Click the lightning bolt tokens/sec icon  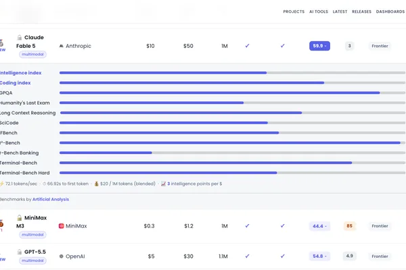click(2, 184)
